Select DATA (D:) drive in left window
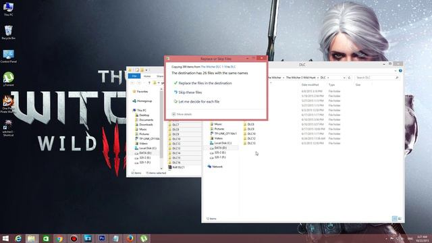Screen dimensions: 432x243 pyautogui.click(x=143, y=153)
